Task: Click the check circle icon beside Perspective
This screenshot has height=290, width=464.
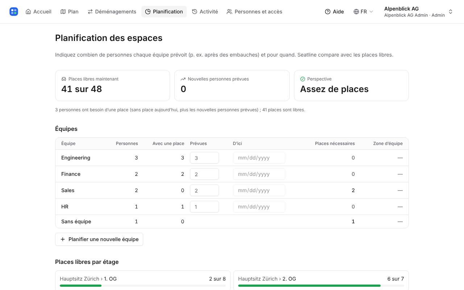Action: click(303, 79)
